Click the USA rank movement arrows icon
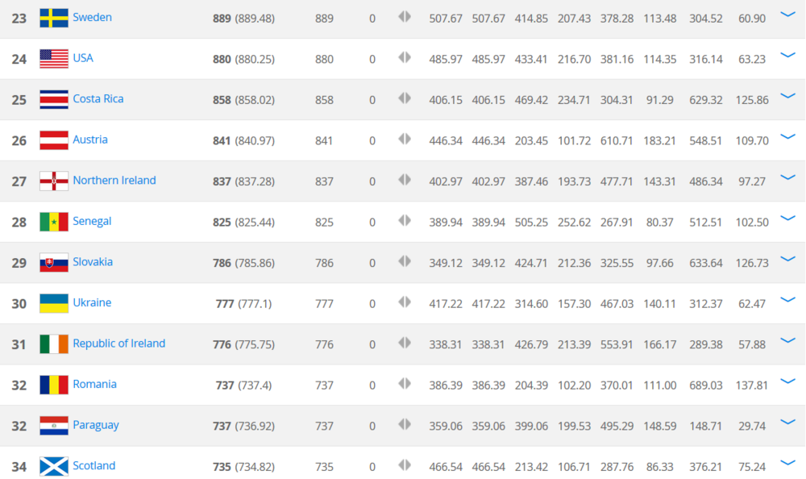The image size is (806, 479). click(405, 58)
